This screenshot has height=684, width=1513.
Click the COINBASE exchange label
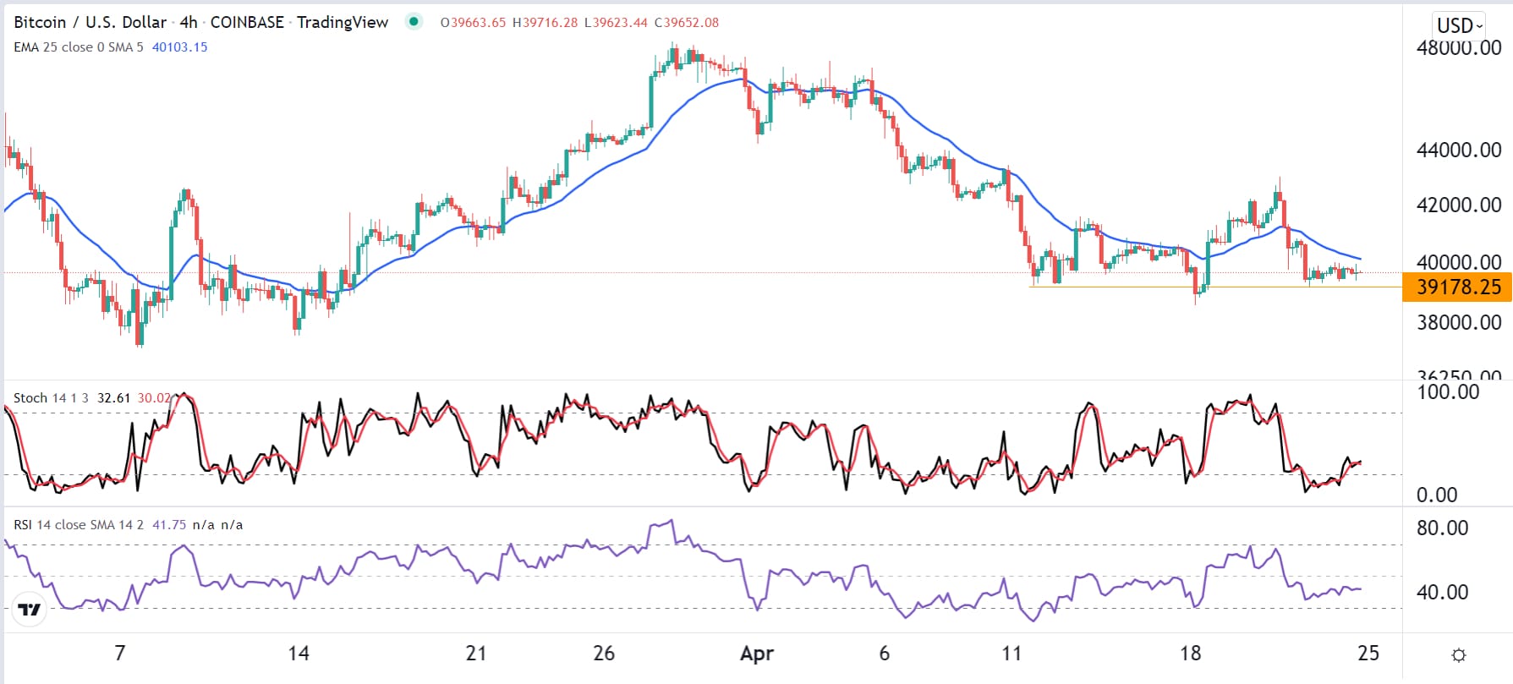tap(247, 22)
